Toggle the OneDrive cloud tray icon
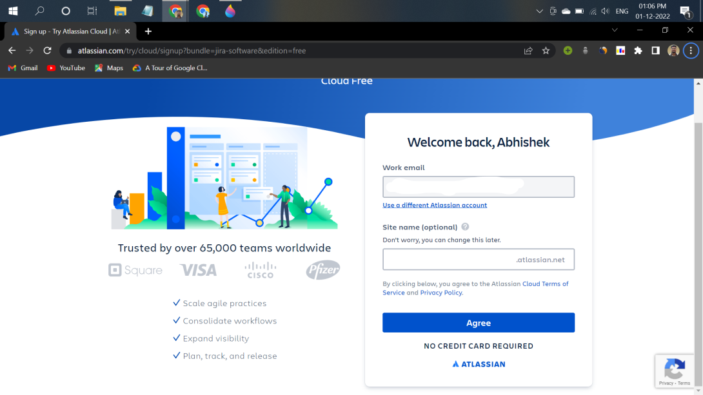703x395 pixels. [x=566, y=11]
